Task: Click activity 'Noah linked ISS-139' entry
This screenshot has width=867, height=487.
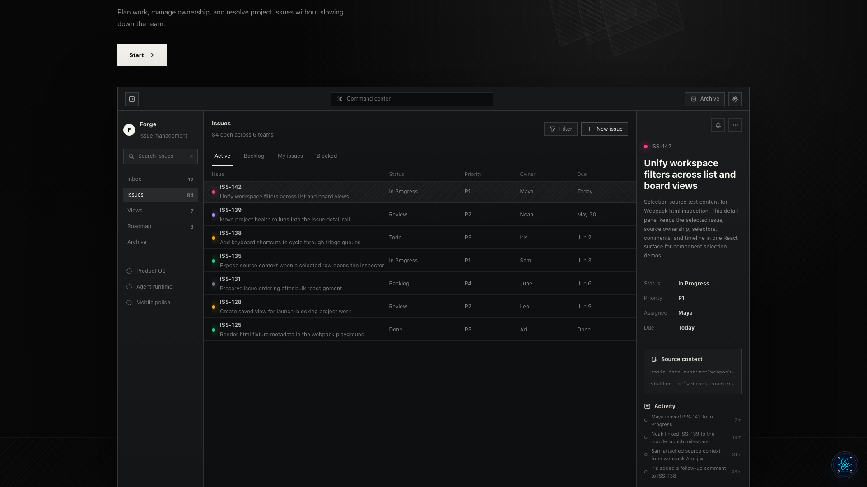Action: coord(693,438)
